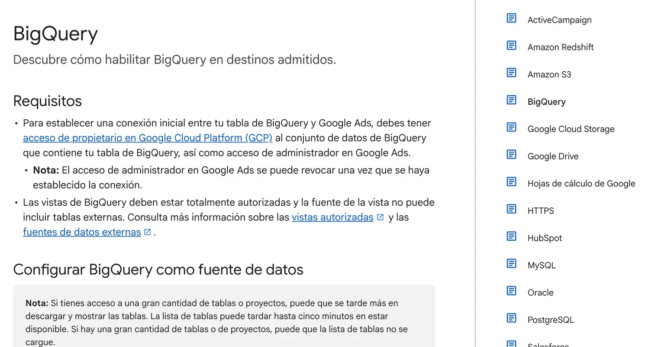Follow the fuentes de datos externas link
The height and width of the screenshot is (347, 658).
click(82, 232)
